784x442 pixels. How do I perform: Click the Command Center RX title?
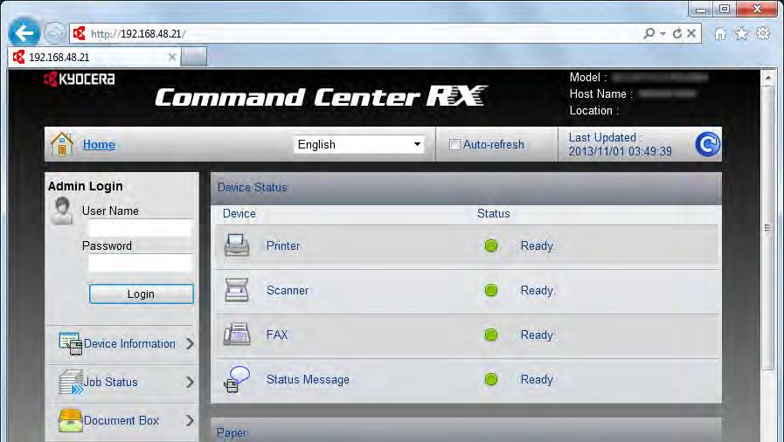pyautogui.click(x=322, y=96)
